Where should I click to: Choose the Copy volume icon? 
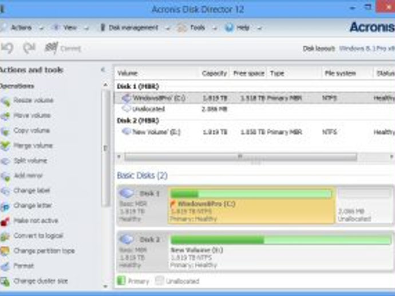pyautogui.click(x=5, y=131)
